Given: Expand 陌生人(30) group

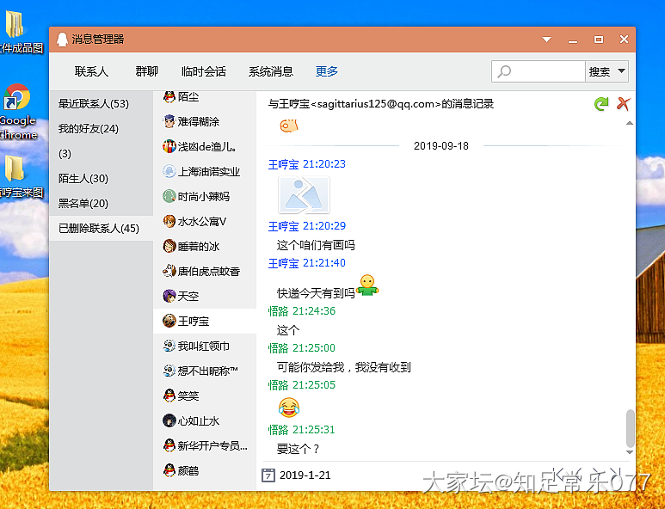Looking at the screenshot, I should 83,179.
